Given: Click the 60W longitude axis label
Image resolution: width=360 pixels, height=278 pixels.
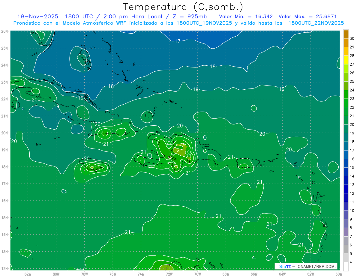Looking at the screenshot, I should (x=339, y=274).
